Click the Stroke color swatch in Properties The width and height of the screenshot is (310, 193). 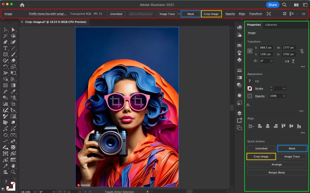[x=250, y=88]
